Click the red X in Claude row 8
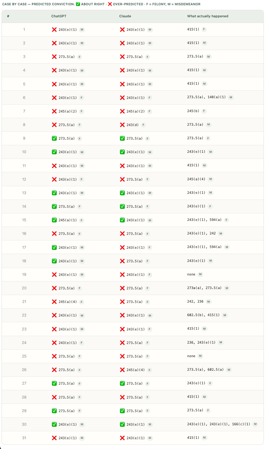 click(122, 125)
